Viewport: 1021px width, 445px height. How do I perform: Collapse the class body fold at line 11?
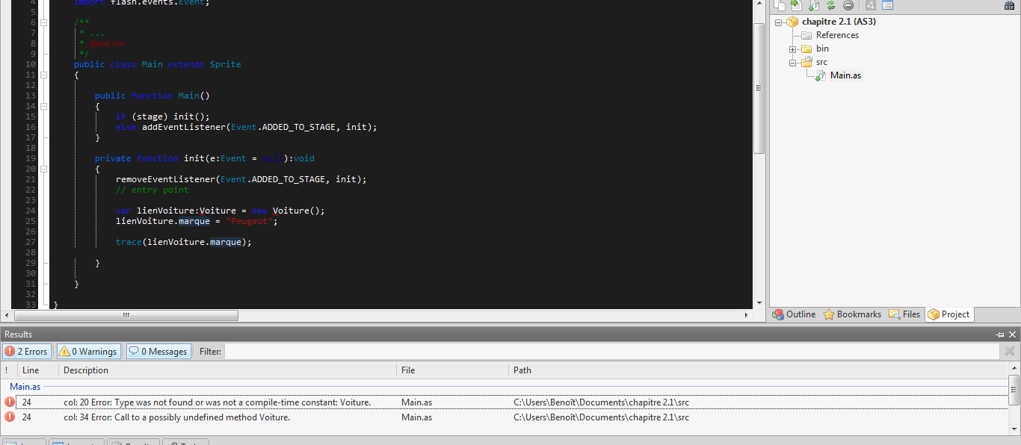coord(43,75)
